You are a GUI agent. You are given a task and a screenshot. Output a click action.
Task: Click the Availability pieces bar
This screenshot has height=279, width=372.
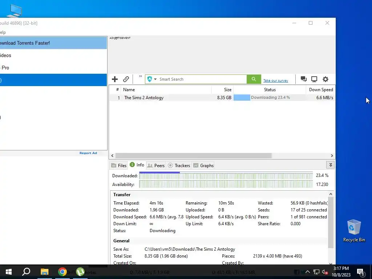(x=226, y=184)
